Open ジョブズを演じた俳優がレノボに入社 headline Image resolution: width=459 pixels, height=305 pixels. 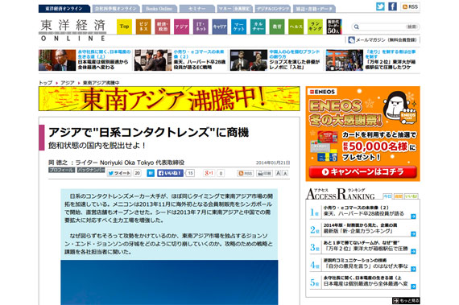(294, 64)
